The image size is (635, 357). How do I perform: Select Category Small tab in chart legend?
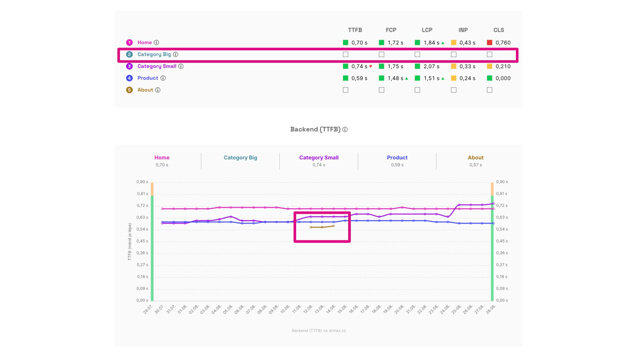pos(319,160)
